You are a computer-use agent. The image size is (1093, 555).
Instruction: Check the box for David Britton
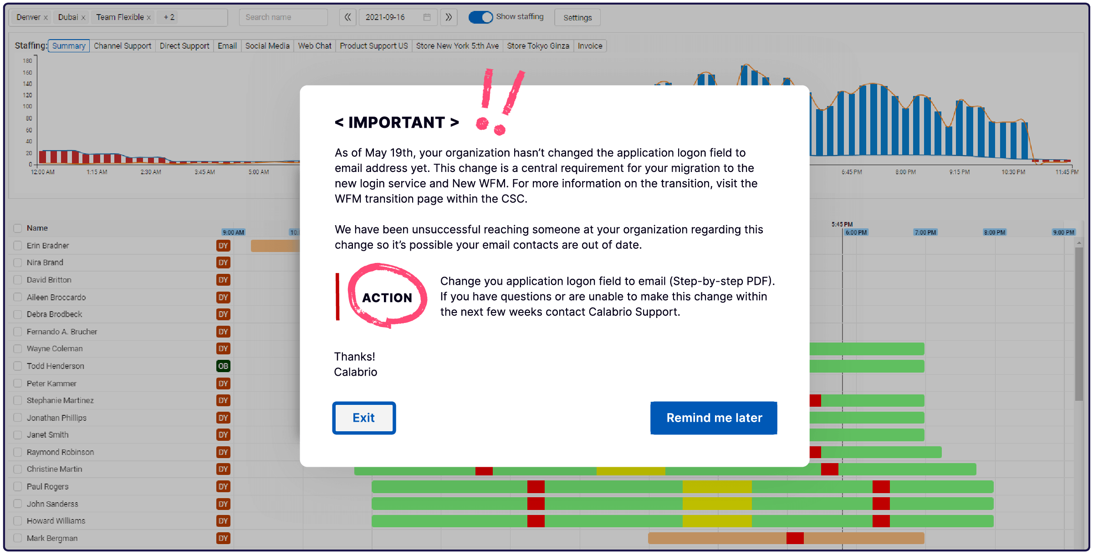point(18,280)
